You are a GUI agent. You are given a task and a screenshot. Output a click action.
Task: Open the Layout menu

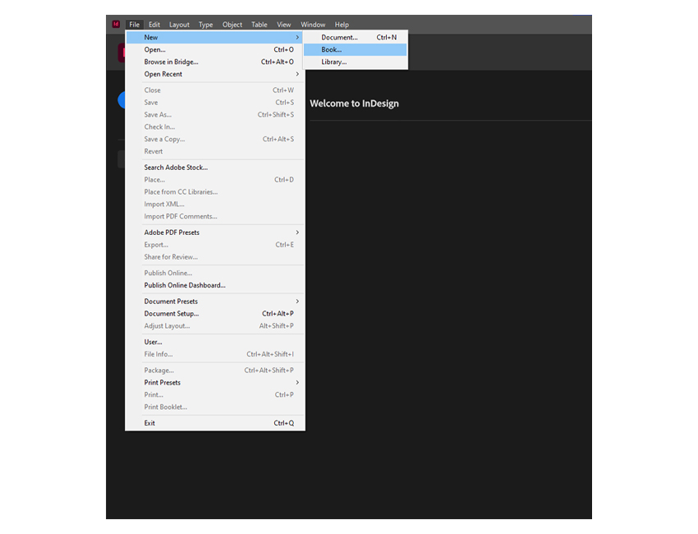179,25
